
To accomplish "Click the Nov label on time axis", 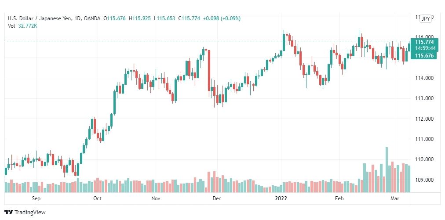I will pos(156,198).
